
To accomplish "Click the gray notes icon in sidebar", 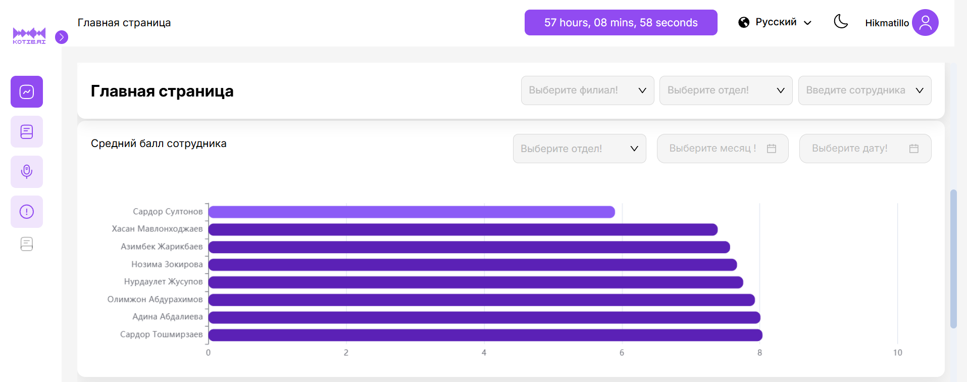I will (27, 244).
